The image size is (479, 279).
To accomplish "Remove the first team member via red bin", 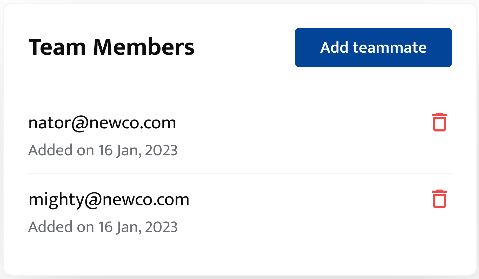I will (439, 122).
